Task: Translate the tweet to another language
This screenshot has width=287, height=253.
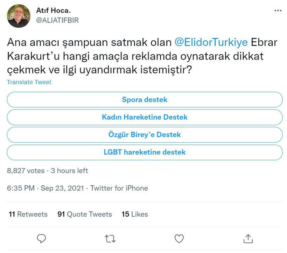Action: coord(28,82)
